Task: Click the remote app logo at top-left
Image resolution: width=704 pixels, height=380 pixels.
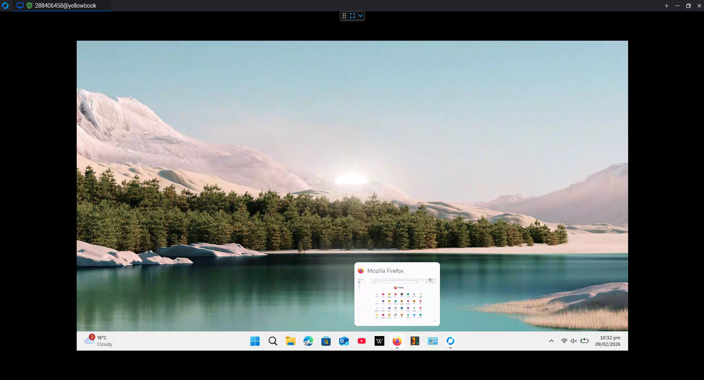Action: (x=5, y=6)
